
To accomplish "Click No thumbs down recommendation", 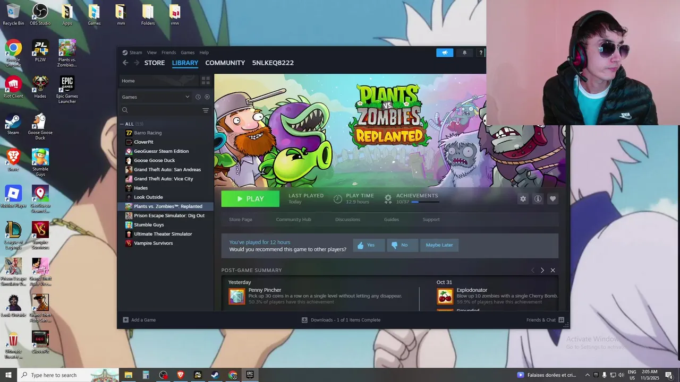I will point(402,245).
